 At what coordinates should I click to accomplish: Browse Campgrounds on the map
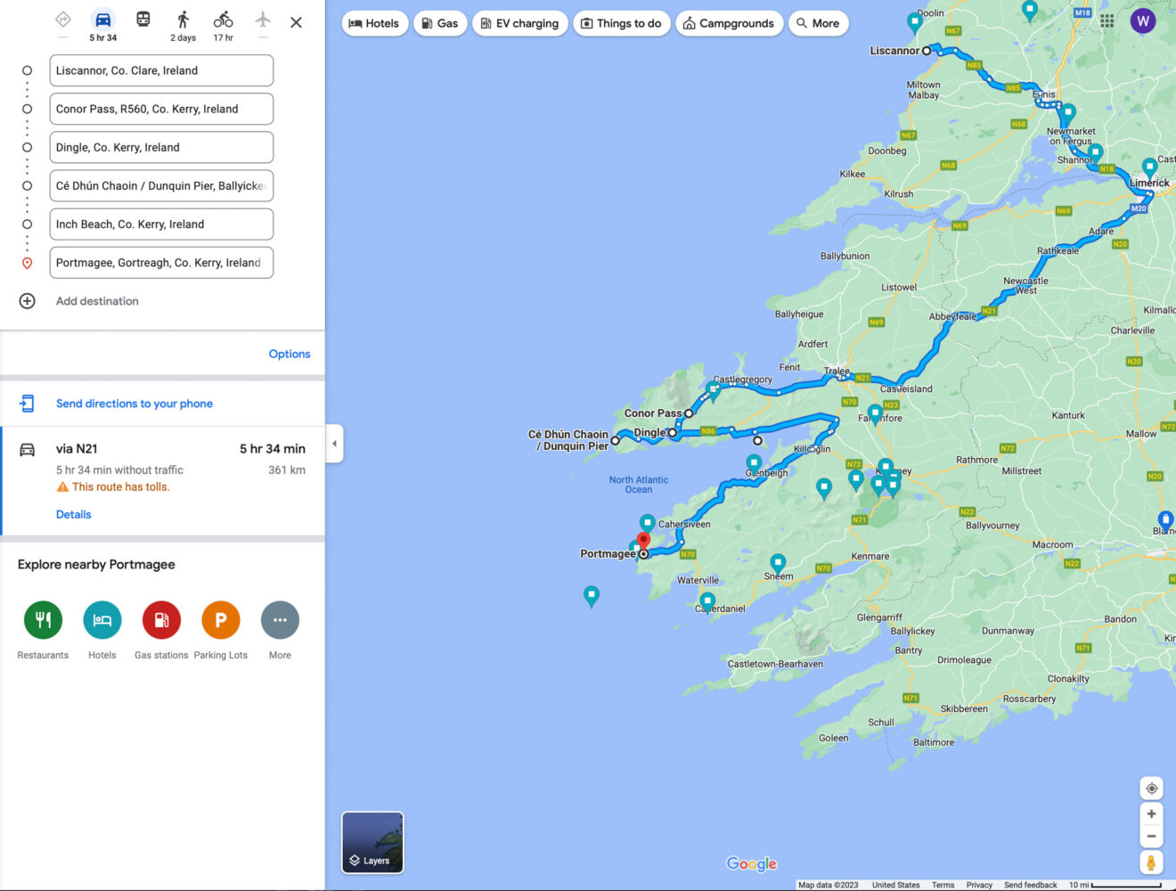click(x=729, y=23)
